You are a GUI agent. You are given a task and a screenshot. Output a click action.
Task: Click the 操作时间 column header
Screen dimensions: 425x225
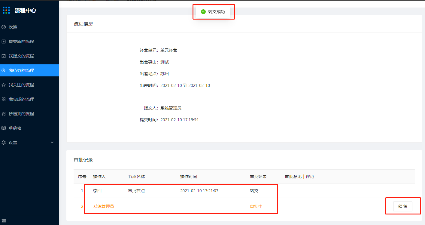click(x=189, y=177)
